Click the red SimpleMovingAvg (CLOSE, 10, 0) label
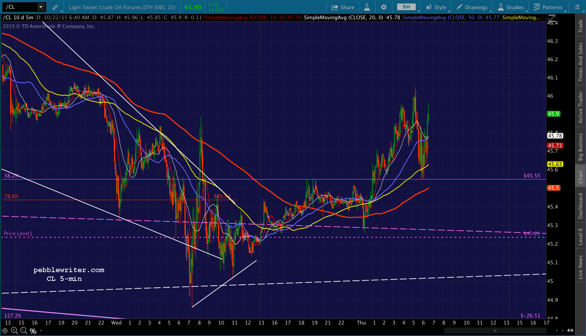This screenshot has height=336, width=586. pyautogui.click(x=244, y=18)
